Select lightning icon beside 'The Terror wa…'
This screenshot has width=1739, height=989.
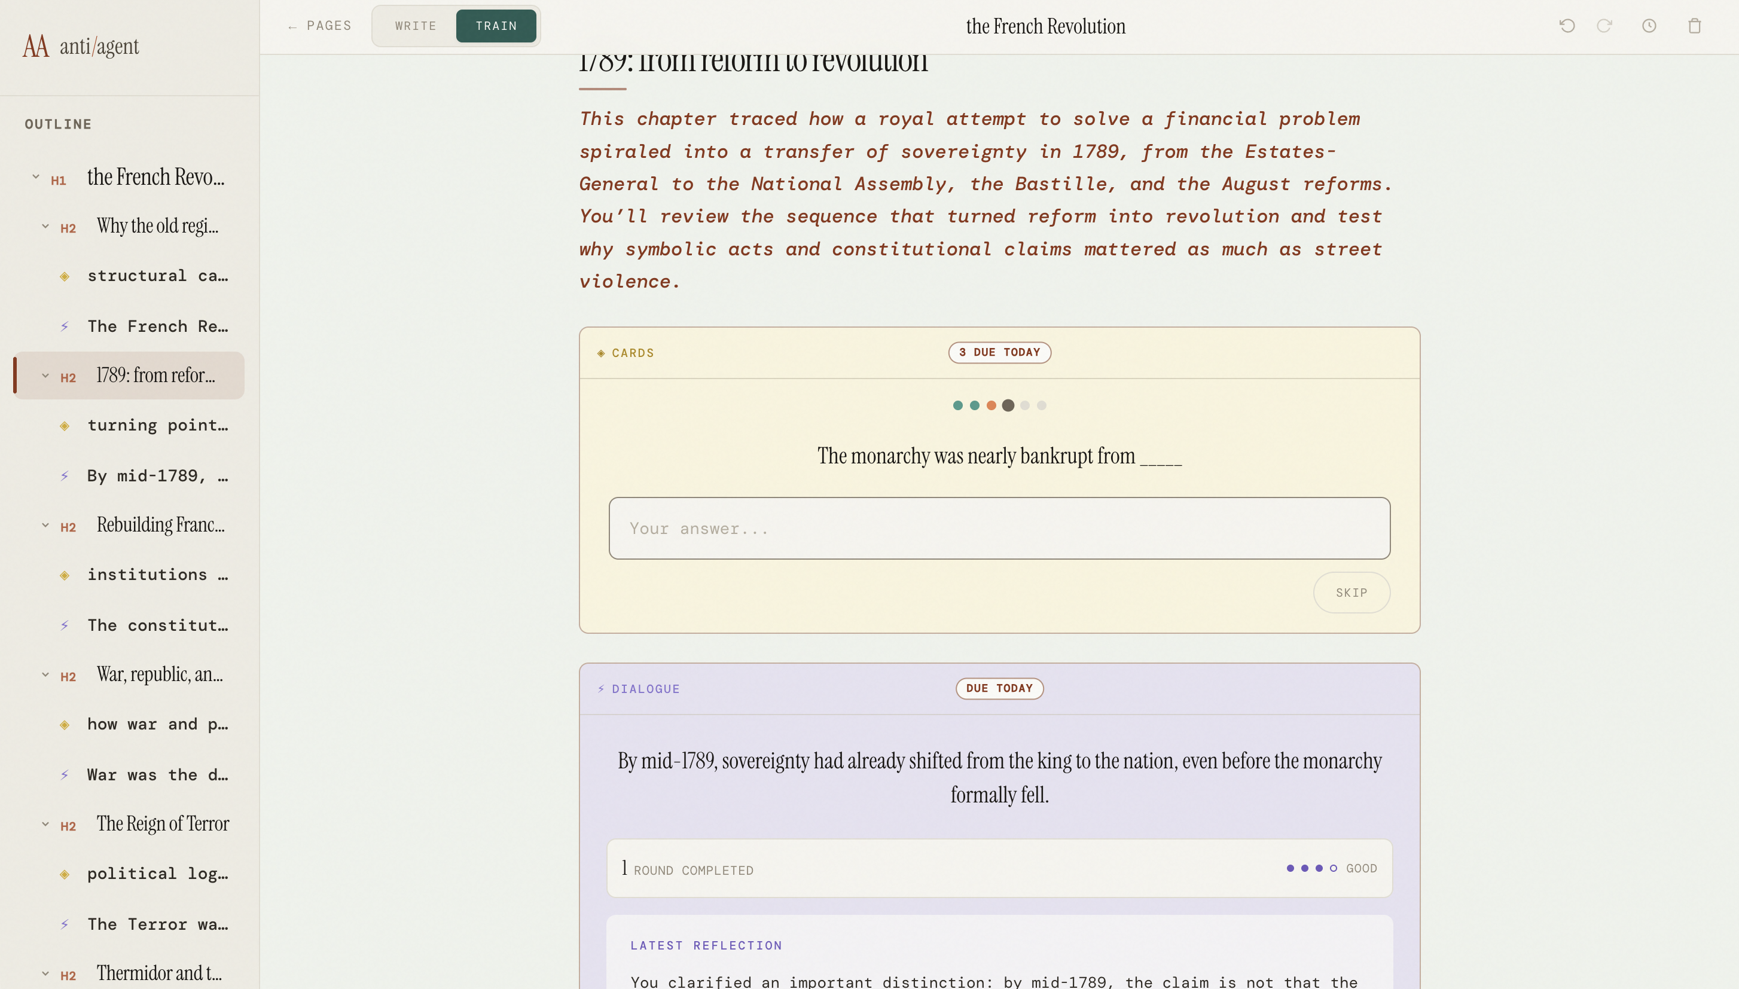pyautogui.click(x=65, y=924)
